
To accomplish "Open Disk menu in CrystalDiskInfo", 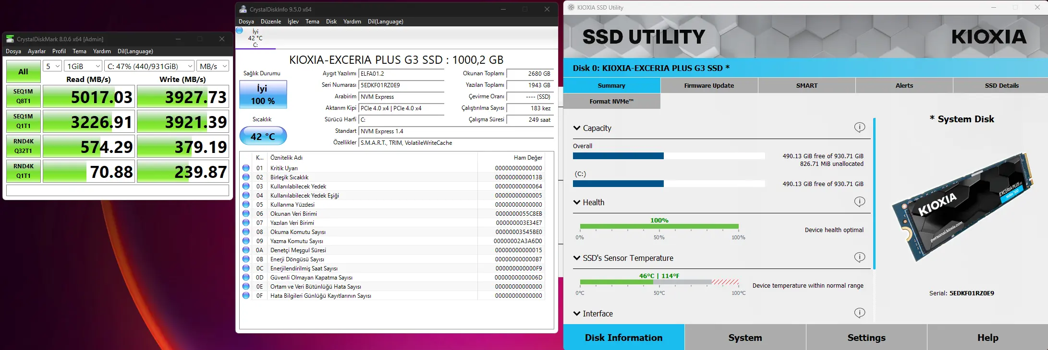I will pos(331,22).
